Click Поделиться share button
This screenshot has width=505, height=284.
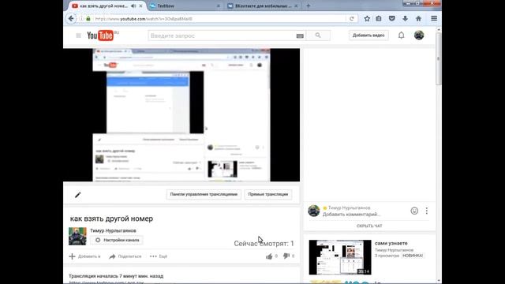[125, 256]
